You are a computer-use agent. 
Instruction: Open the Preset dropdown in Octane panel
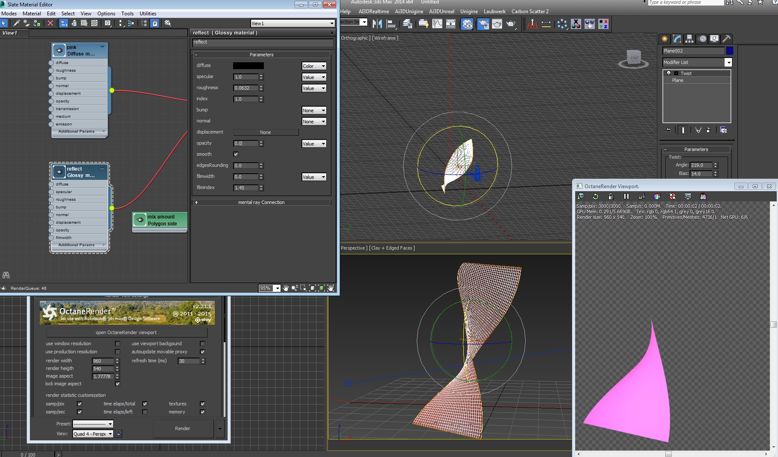point(93,424)
